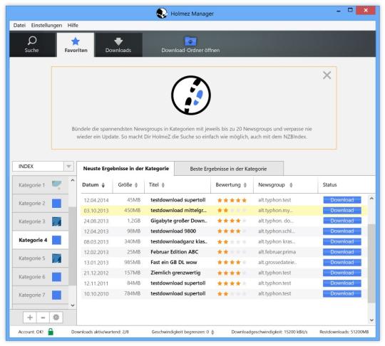Click newsgroup 'alt.februar.prima'
The image size is (385, 346).
click(277, 252)
